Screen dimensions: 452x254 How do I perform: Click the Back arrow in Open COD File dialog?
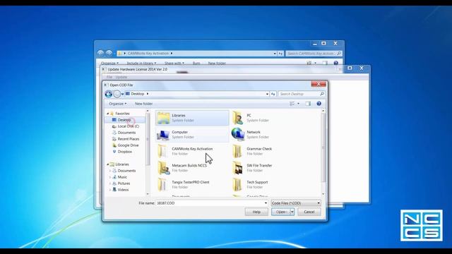pos(108,94)
